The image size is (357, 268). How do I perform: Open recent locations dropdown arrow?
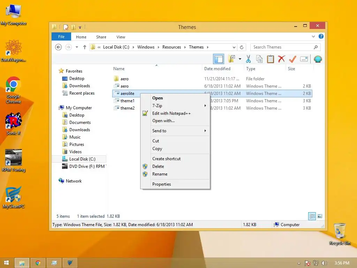click(77, 47)
